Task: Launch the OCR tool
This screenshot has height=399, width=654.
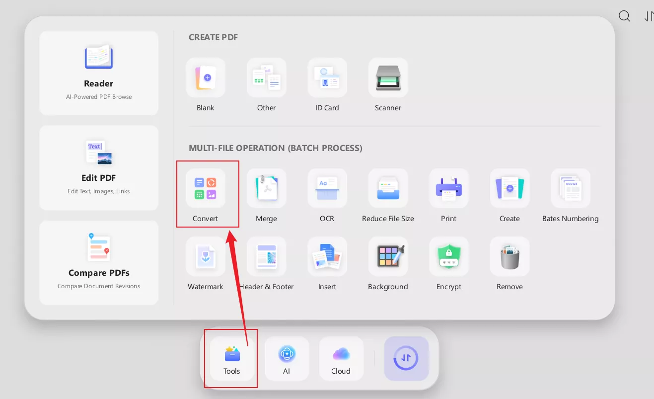Action: point(327,188)
